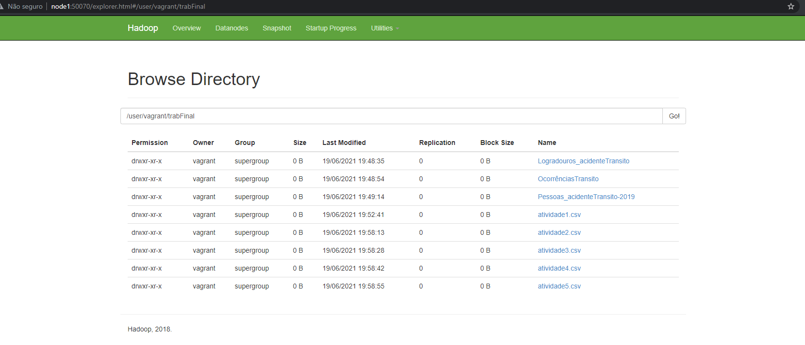Viewport: 805px width, 345px height.
Task: Click the not-secure warning icon in address bar
Action: click(x=1, y=6)
